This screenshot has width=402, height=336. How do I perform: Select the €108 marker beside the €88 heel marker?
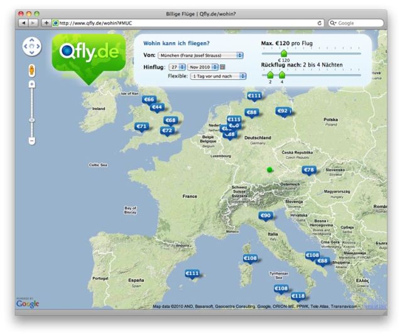pos(312,255)
